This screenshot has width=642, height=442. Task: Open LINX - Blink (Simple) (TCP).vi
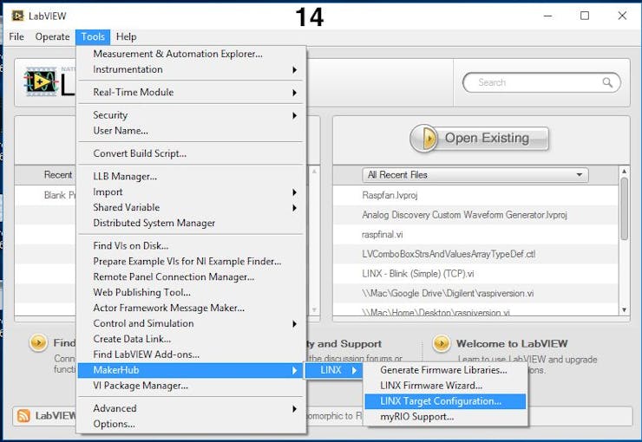coord(475,274)
